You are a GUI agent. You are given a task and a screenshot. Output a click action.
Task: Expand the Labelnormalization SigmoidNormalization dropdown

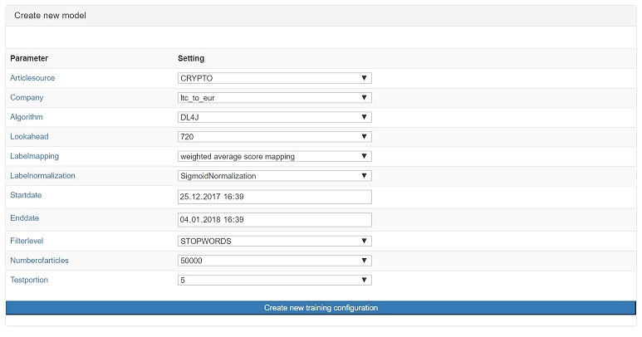274,176
